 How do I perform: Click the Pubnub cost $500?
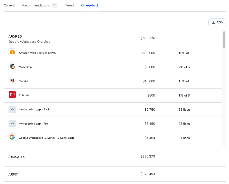pos(151,95)
